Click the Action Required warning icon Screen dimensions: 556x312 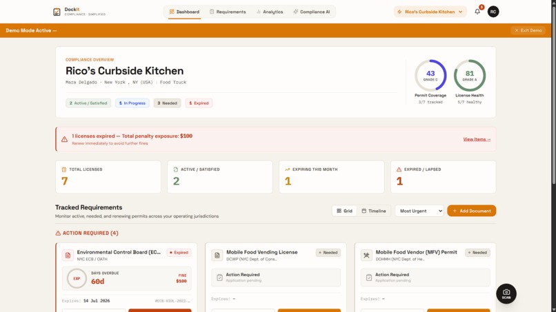[x=58, y=233]
